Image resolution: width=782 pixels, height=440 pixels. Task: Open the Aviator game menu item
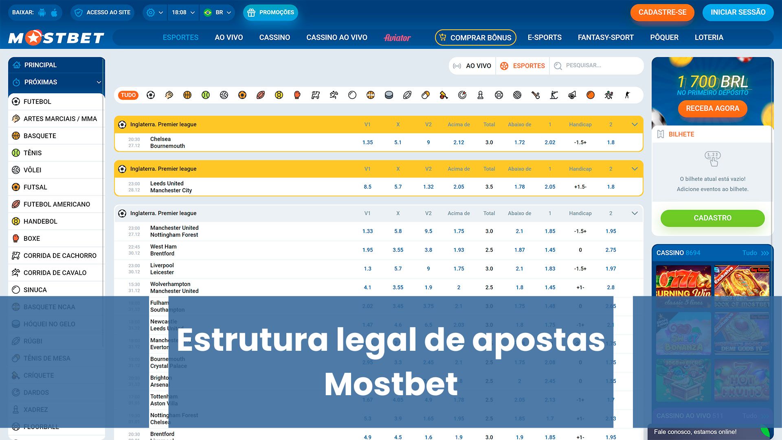[397, 37]
